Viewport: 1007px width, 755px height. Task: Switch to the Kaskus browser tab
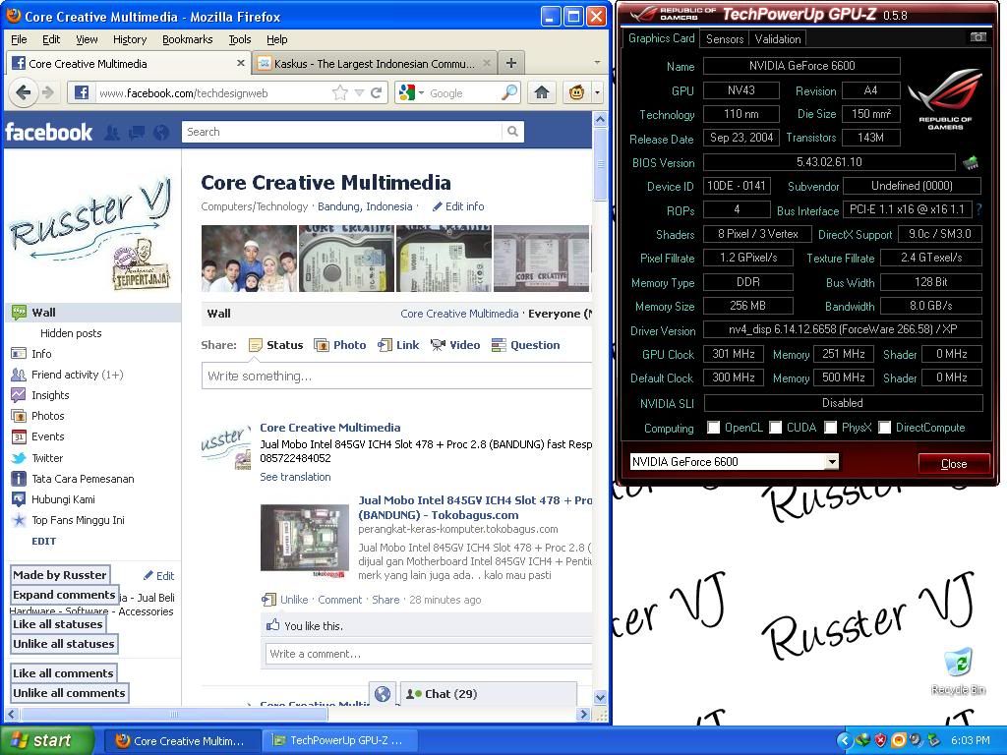pos(374,63)
